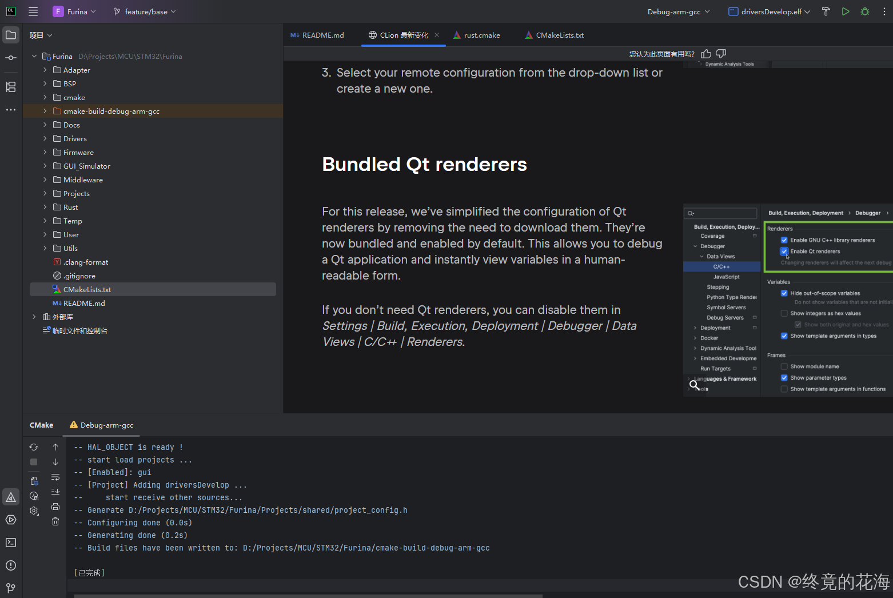Image resolution: width=893 pixels, height=598 pixels.
Task: Go up in CMake output
Action: coord(55,447)
